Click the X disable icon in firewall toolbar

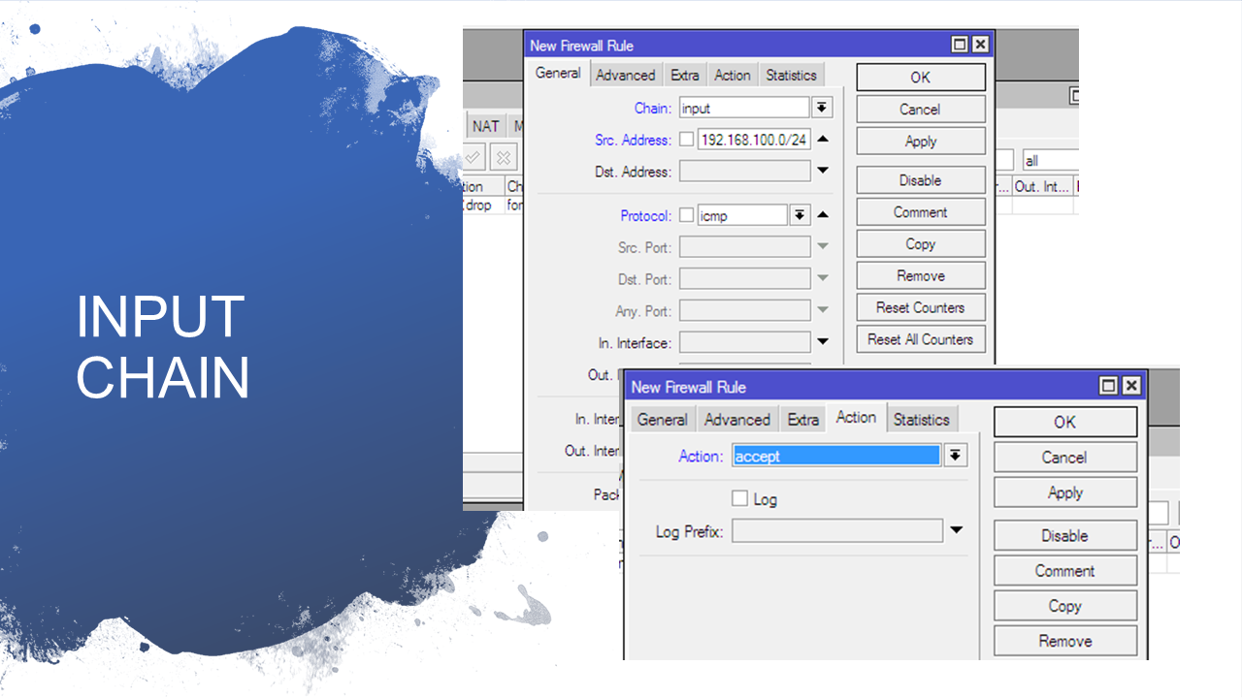(x=503, y=157)
